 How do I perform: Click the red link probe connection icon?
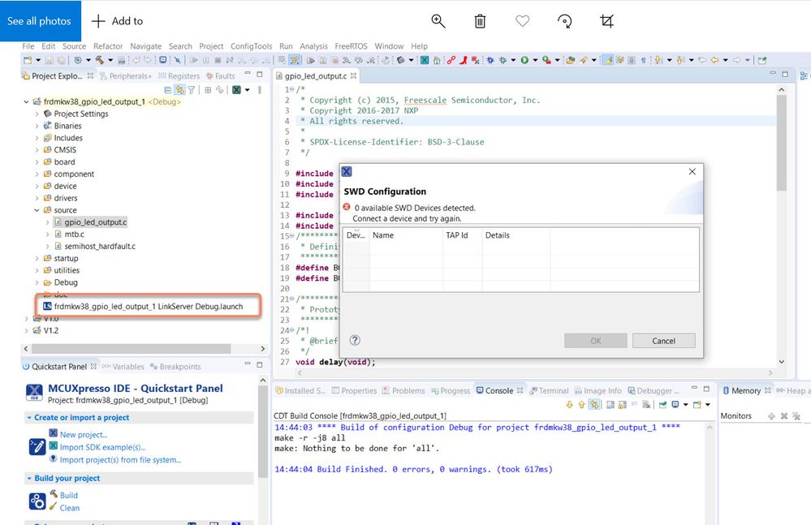click(451, 60)
